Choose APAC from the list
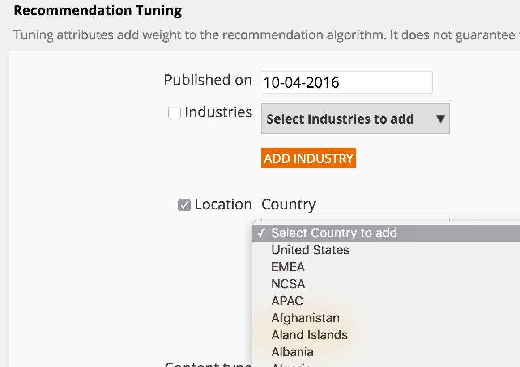This screenshot has height=367, width=520. (287, 301)
